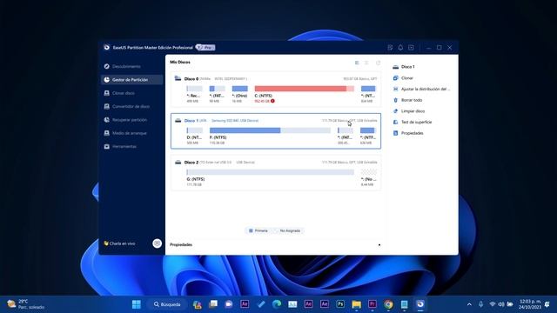Open the weather widget on the taskbar

pos(26,304)
